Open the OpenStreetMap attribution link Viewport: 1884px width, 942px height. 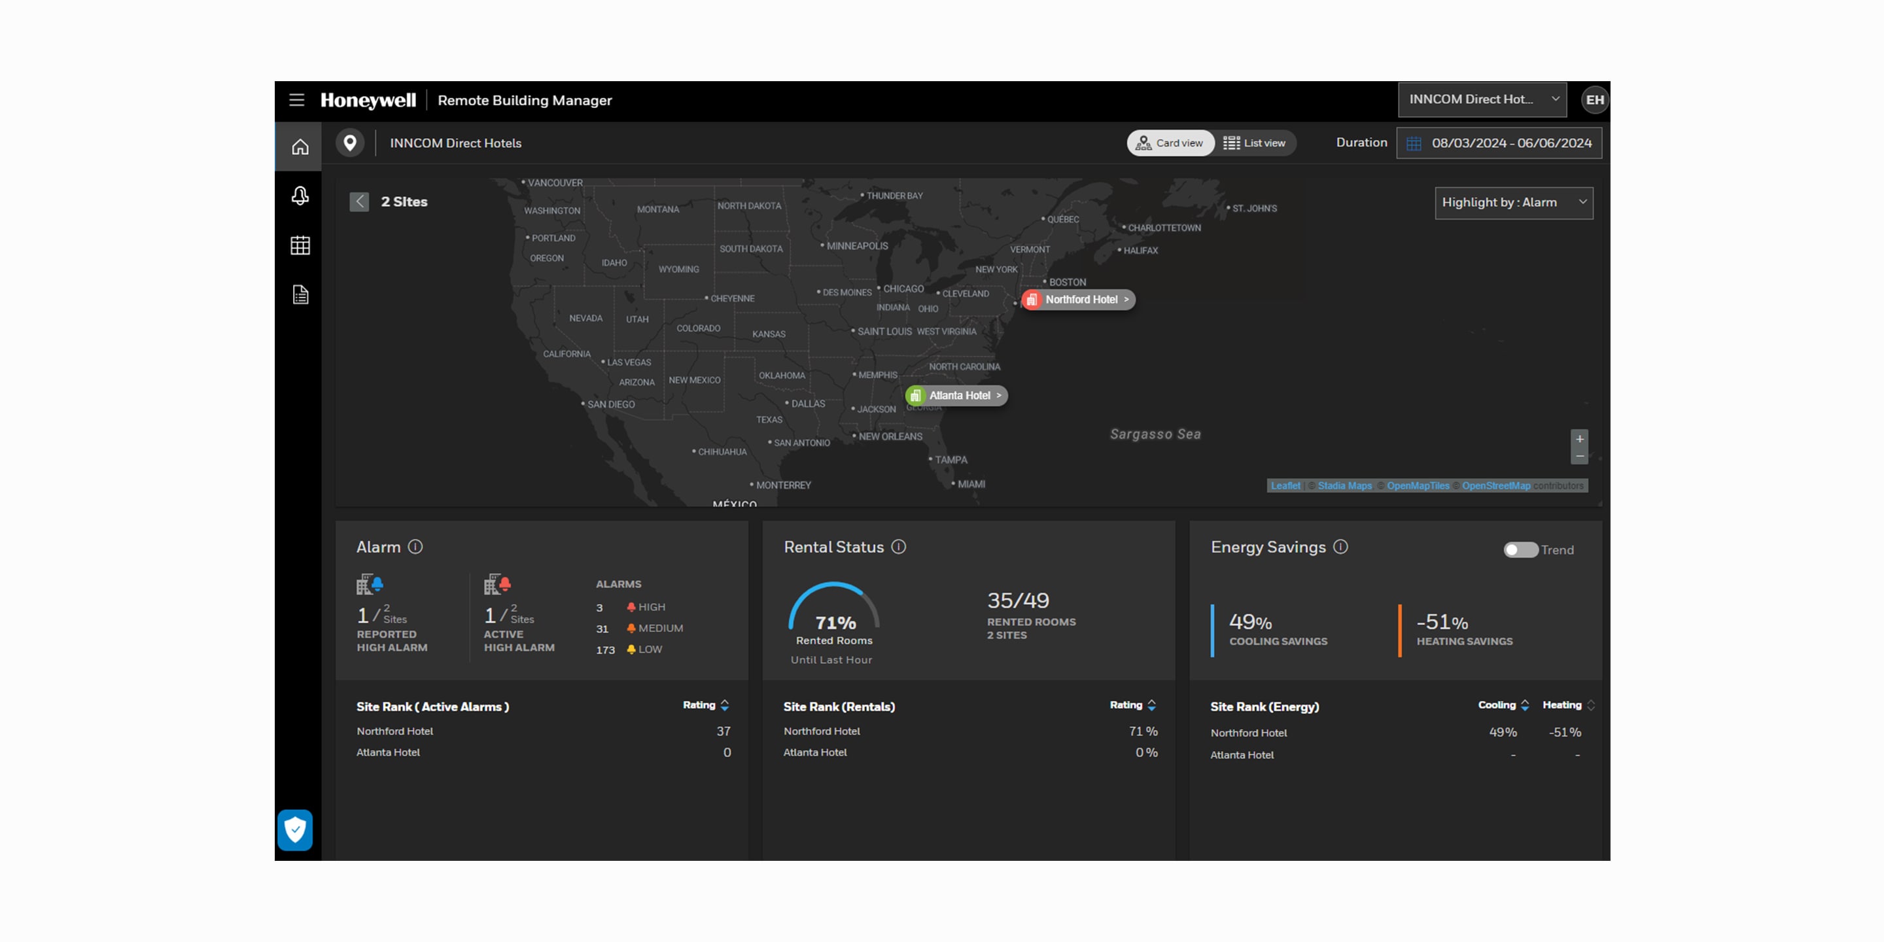pos(1495,485)
